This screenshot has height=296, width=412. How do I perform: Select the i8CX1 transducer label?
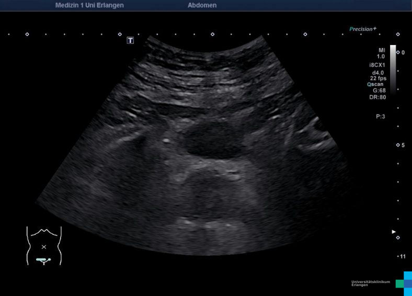[x=377, y=65]
